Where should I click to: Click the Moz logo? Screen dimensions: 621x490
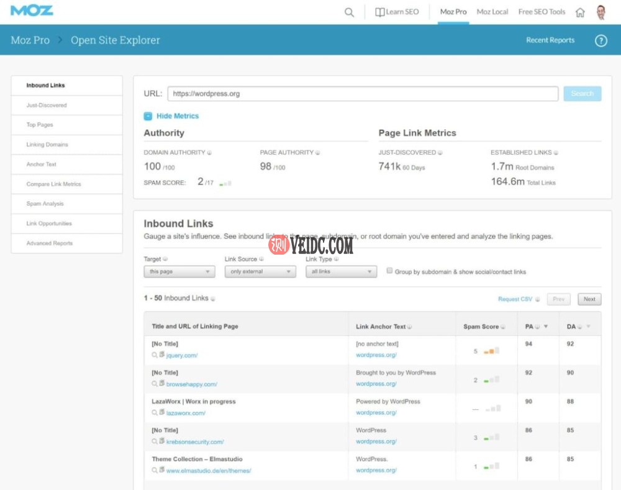click(32, 11)
